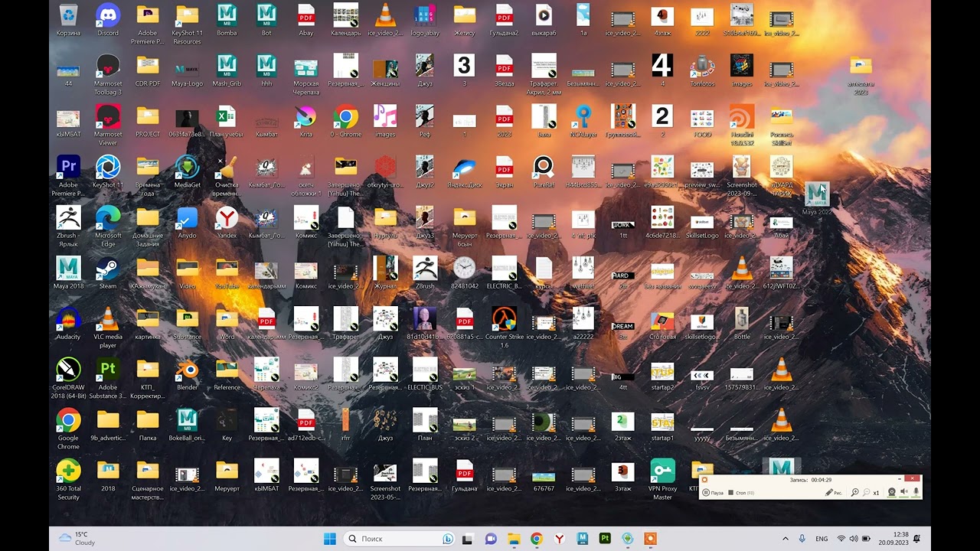Image resolution: width=980 pixels, height=551 pixels.
Task: Open the аттестаты 2023 folder
Action: (x=861, y=75)
